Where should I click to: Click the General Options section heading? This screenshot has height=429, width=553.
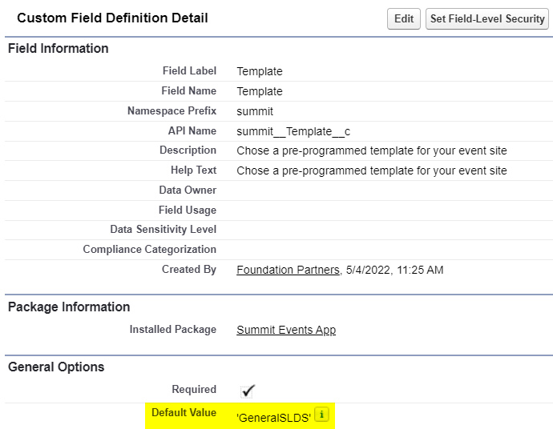click(56, 367)
